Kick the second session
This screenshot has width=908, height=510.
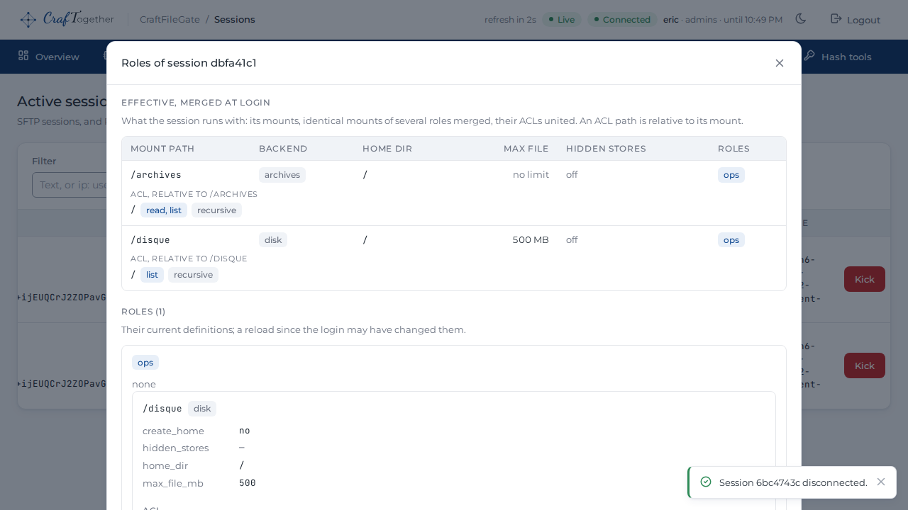click(865, 365)
